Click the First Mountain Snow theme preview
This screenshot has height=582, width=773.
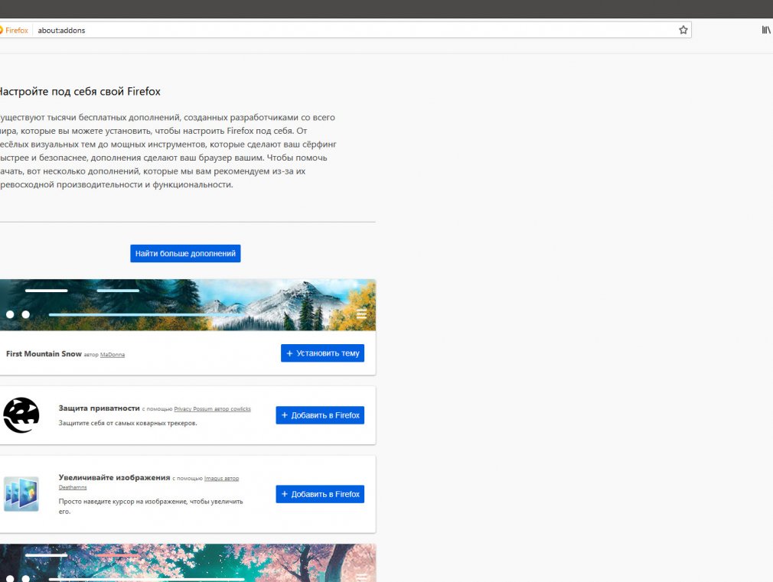188,305
